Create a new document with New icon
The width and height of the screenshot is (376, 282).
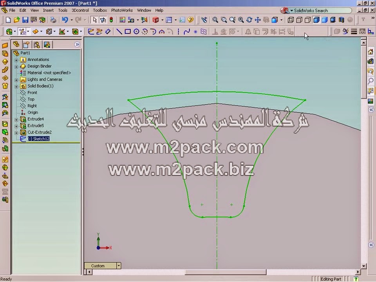tap(8, 20)
